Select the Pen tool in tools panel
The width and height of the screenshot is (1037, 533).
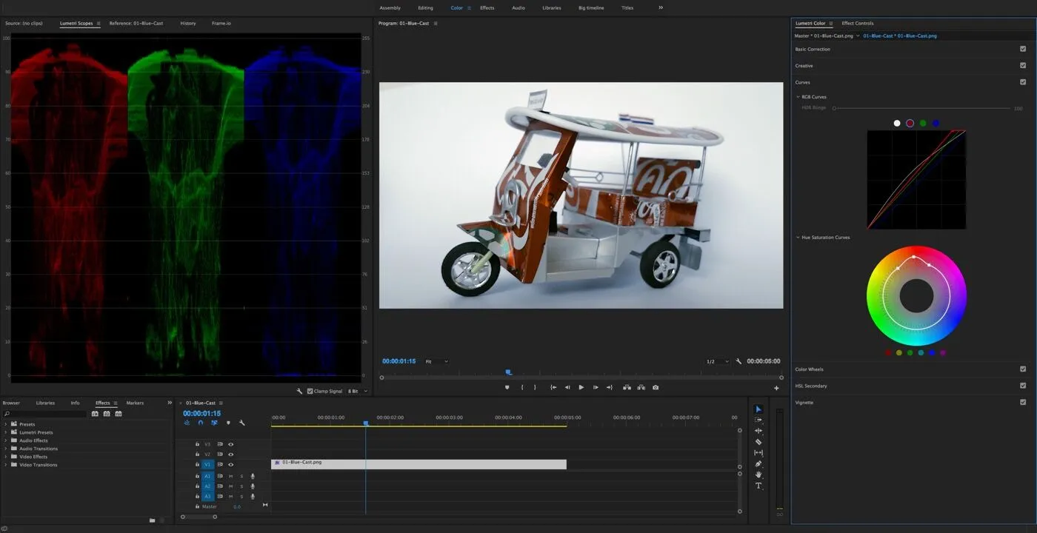(758, 464)
